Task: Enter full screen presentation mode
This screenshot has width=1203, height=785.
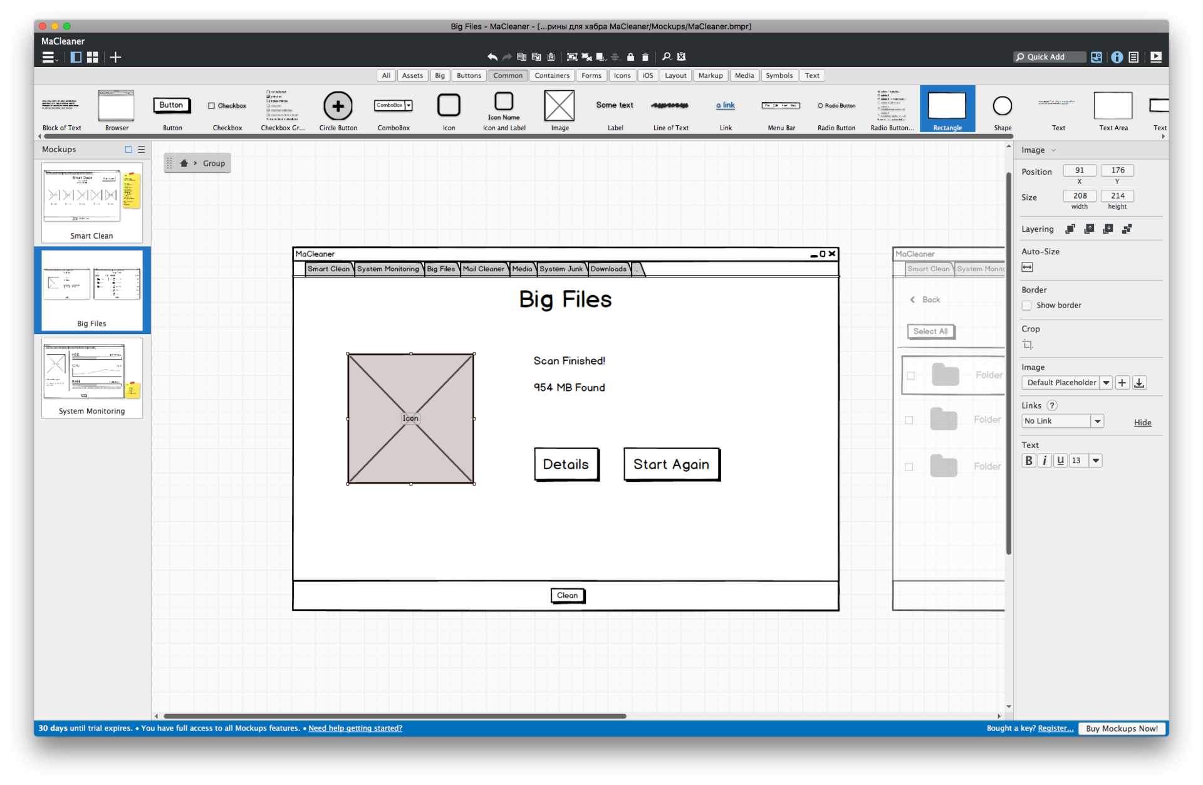Action: (1156, 57)
